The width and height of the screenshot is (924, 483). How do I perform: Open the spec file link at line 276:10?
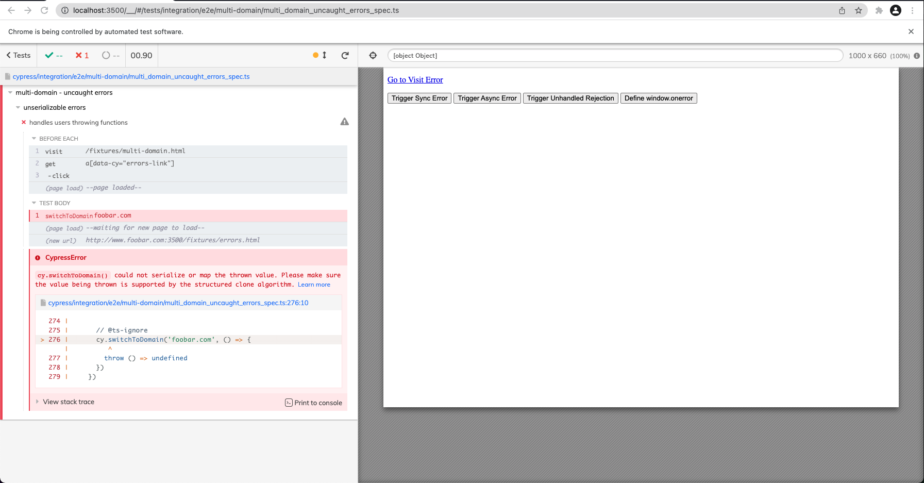[178, 303]
